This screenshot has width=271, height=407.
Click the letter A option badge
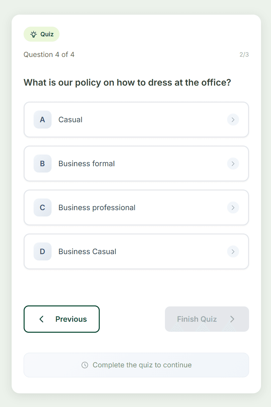[x=43, y=120]
